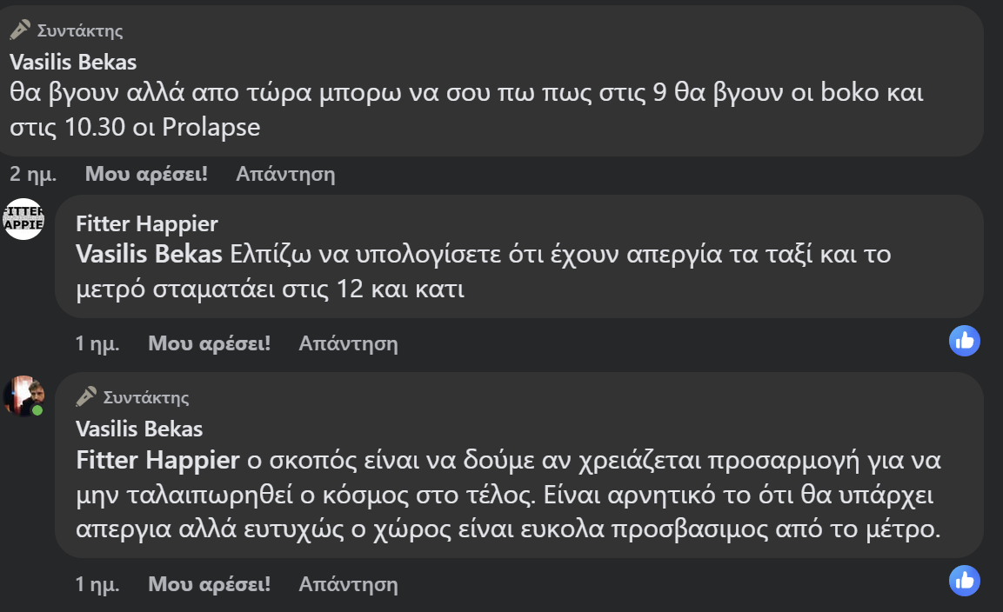This screenshot has width=1003, height=612.
Task: View the like reaction on Fitter Happier's comment
Action: (x=964, y=341)
